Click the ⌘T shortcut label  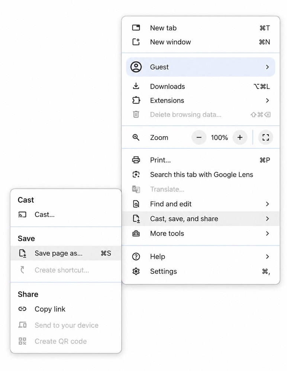(x=265, y=28)
